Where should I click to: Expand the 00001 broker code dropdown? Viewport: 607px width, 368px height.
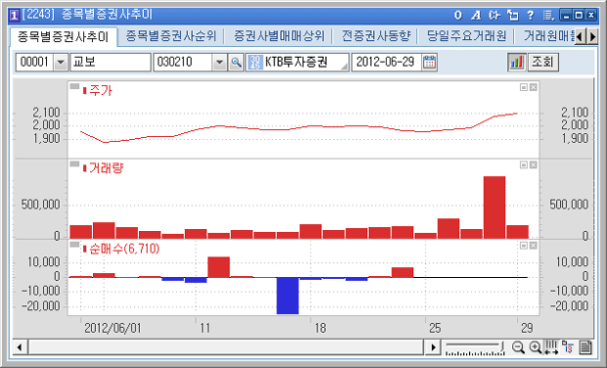tap(61, 63)
